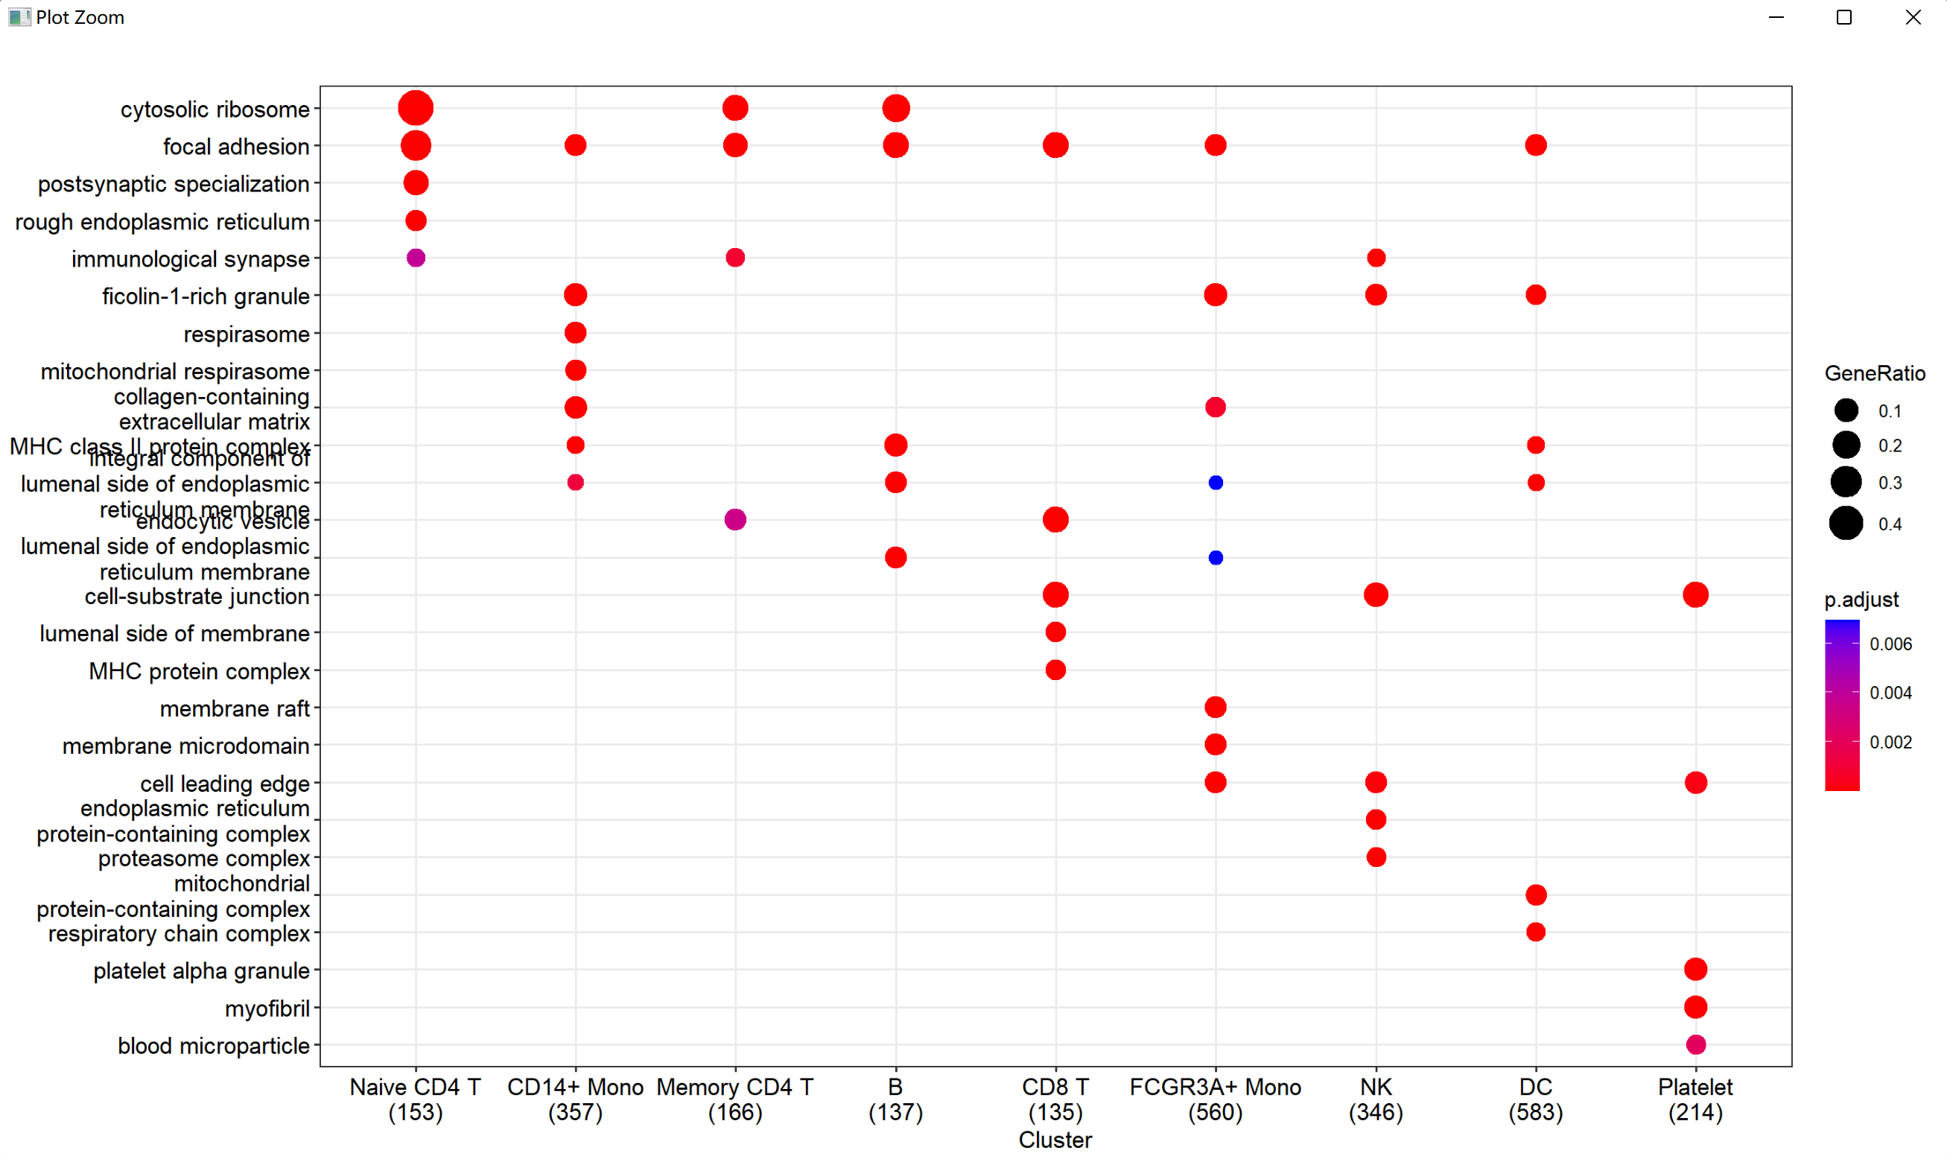Viewport: 1947px width, 1159px height.
Task: Click the 'CD14+ Mono (357)' cluster label
Action: pyautogui.click(x=576, y=1099)
